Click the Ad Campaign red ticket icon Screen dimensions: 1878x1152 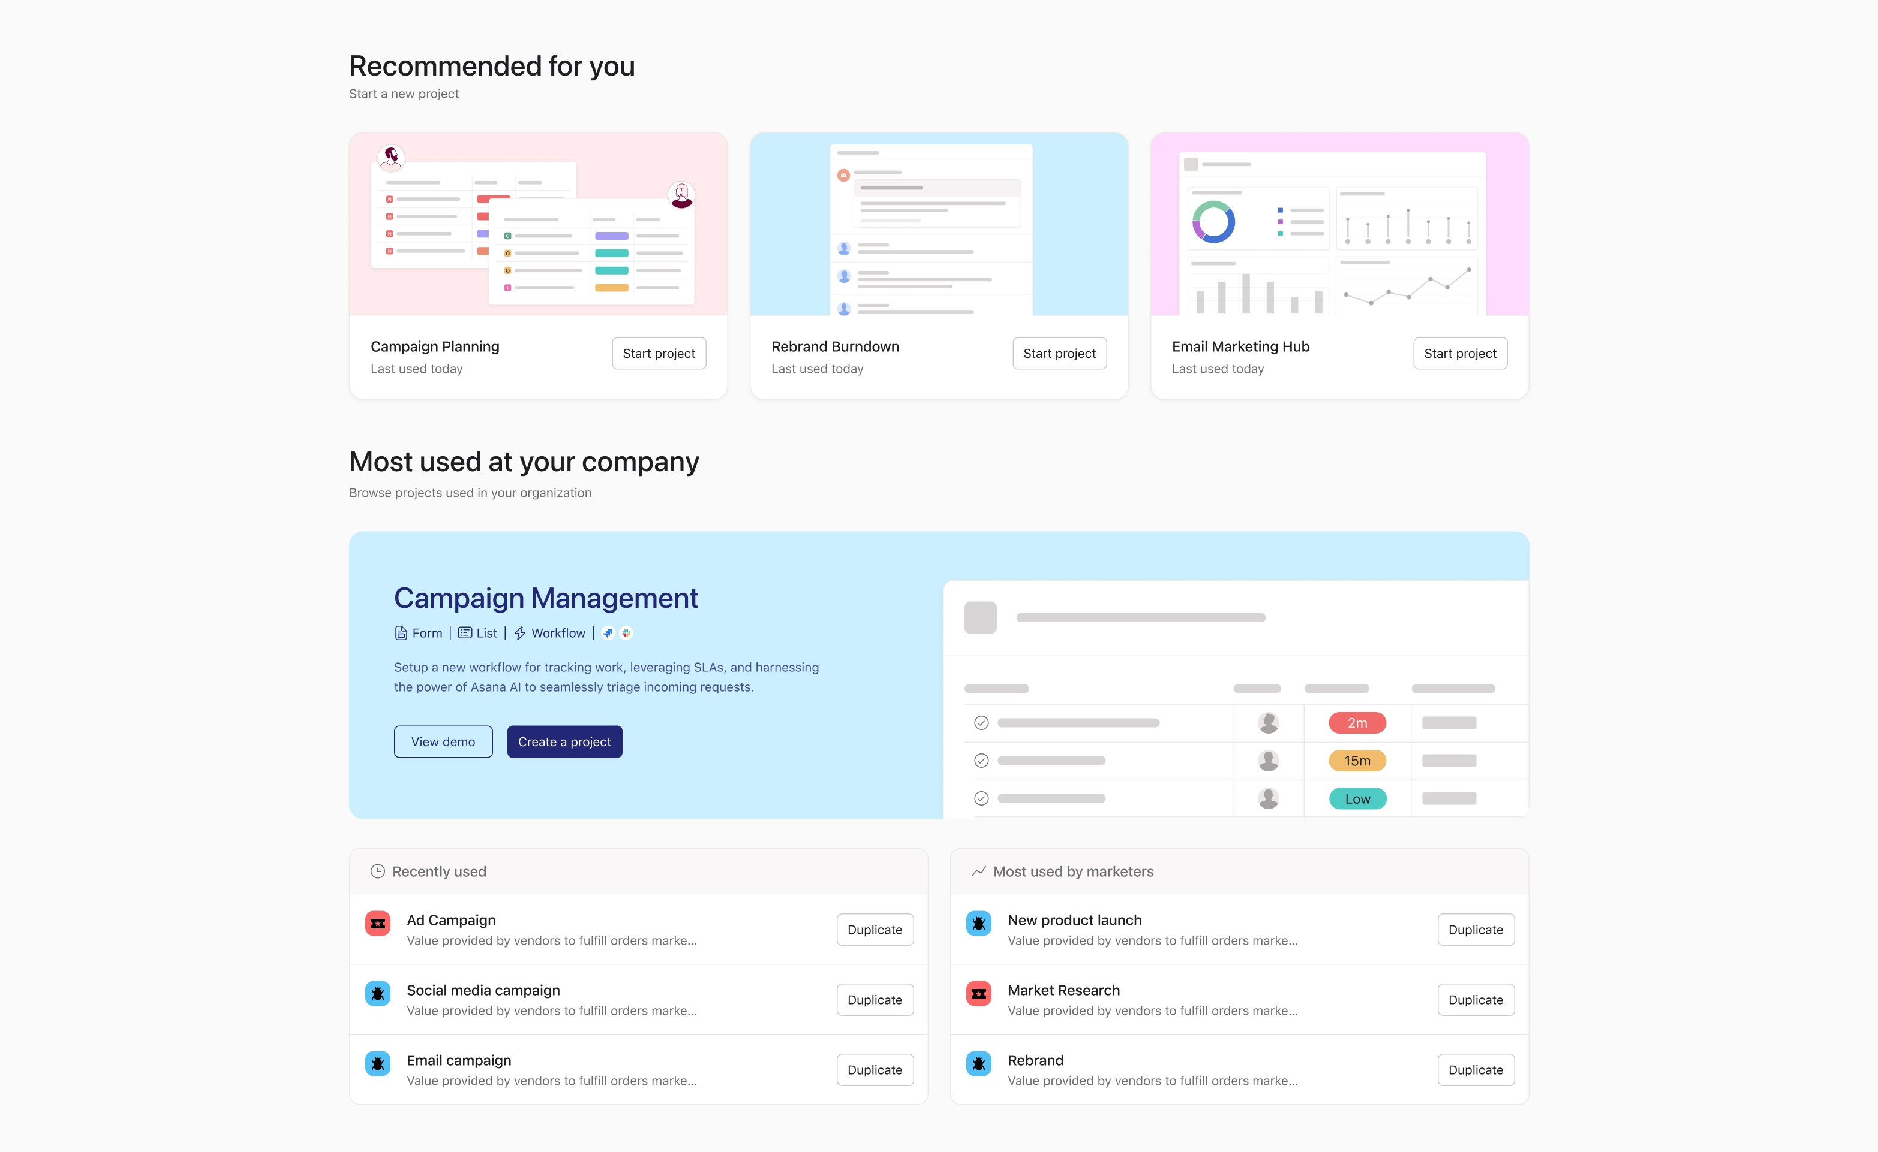[x=377, y=924]
